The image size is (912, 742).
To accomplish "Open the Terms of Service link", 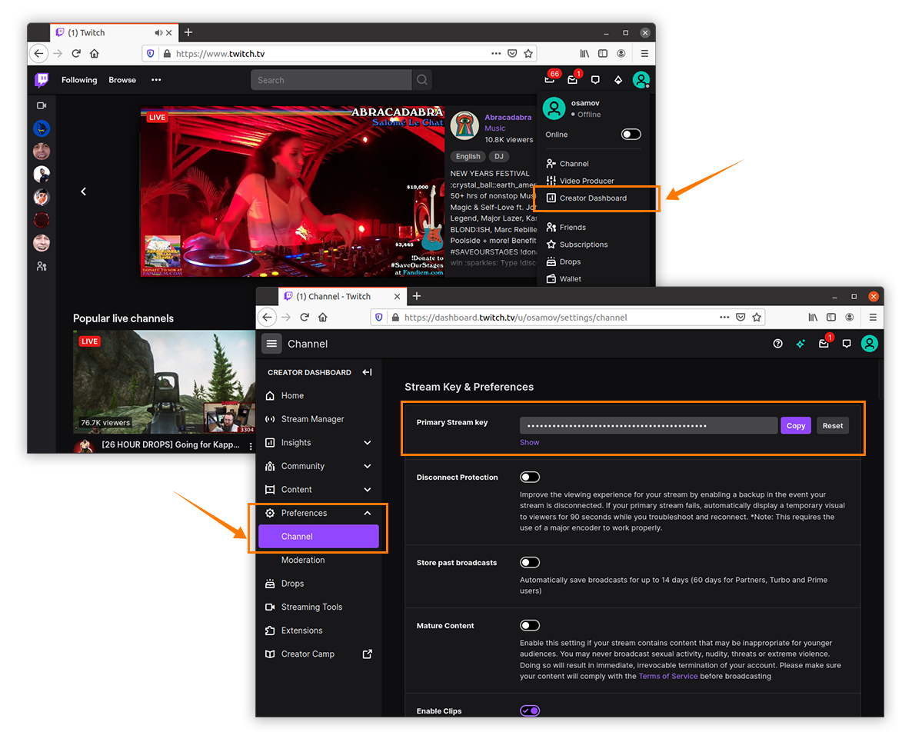I will pyautogui.click(x=667, y=677).
